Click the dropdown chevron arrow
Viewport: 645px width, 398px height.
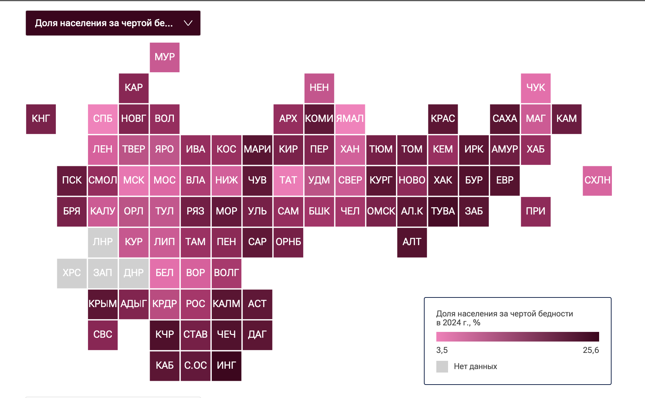pyautogui.click(x=188, y=23)
